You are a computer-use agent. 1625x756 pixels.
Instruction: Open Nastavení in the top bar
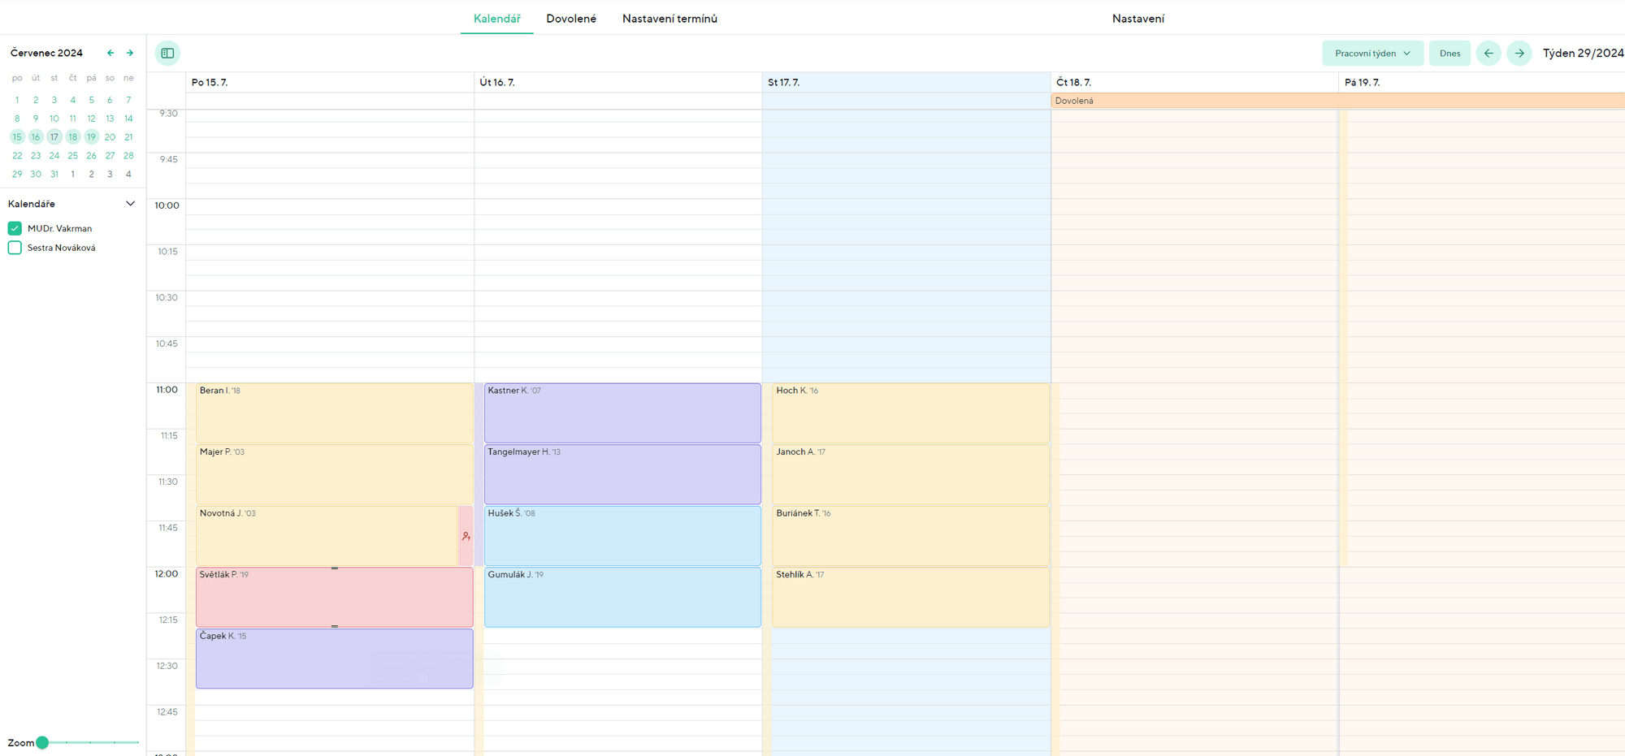(x=1137, y=19)
